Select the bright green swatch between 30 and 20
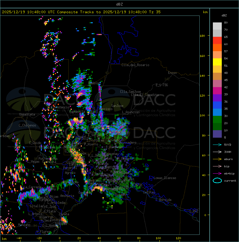Viewport: 239px width, 242px height. coord(217,120)
